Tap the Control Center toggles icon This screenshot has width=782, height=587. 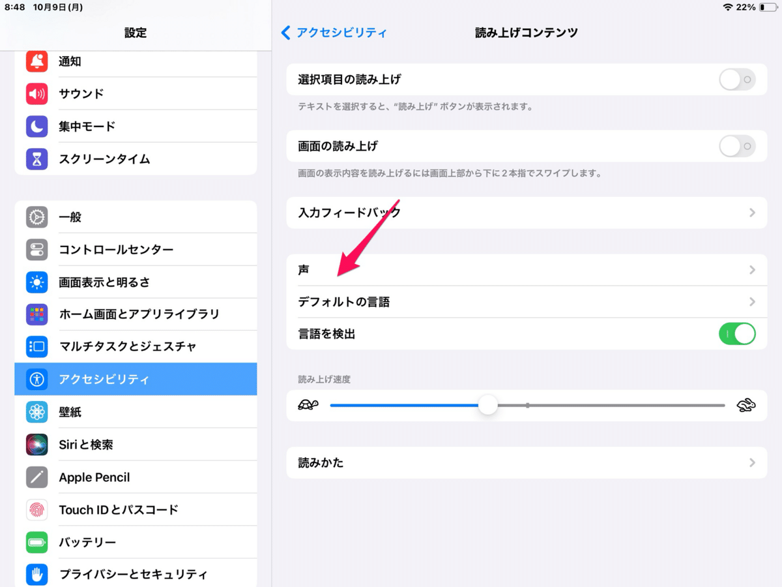[x=37, y=250]
